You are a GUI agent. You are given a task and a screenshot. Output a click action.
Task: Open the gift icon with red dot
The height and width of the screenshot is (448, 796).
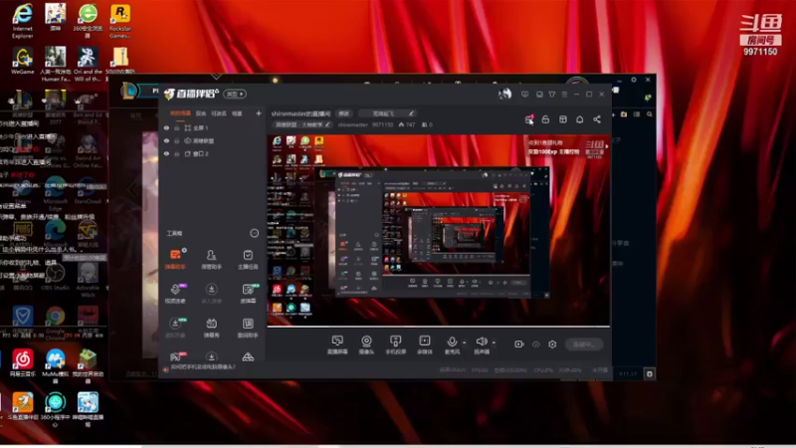529,119
